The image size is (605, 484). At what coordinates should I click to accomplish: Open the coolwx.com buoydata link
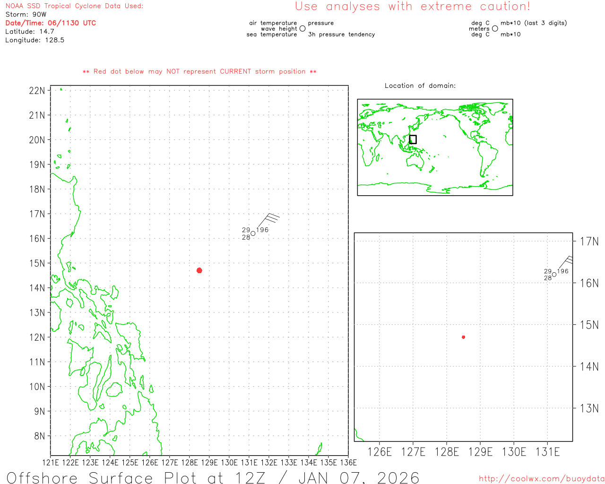coord(542,479)
